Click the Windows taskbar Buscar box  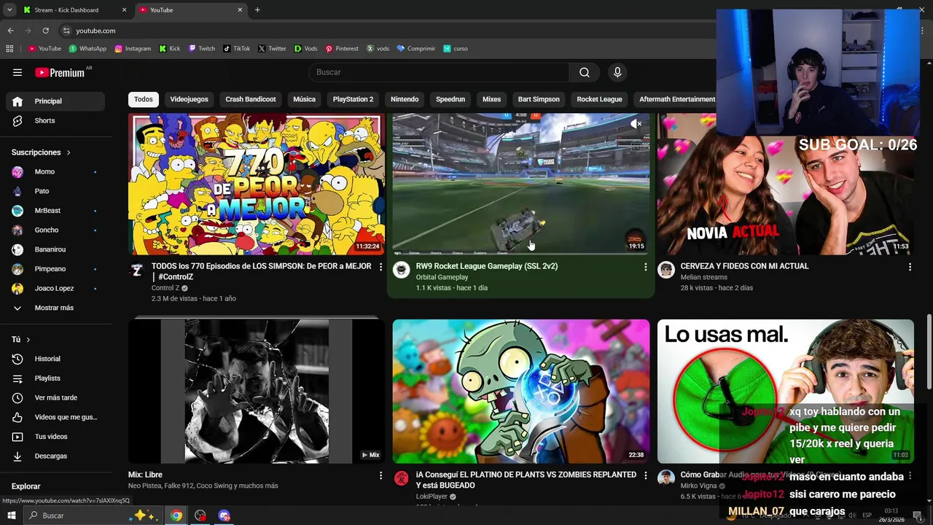[x=92, y=516]
